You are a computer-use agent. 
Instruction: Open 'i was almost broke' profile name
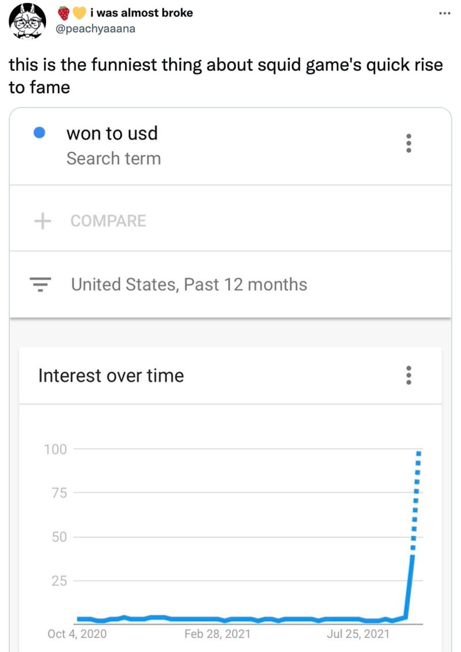[141, 13]
